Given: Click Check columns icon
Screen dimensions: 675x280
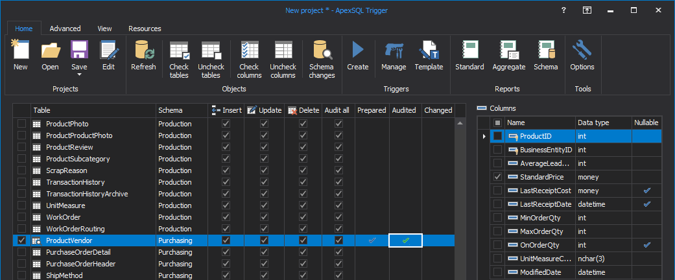Looking at the screenshot, I should click(250, 50).
